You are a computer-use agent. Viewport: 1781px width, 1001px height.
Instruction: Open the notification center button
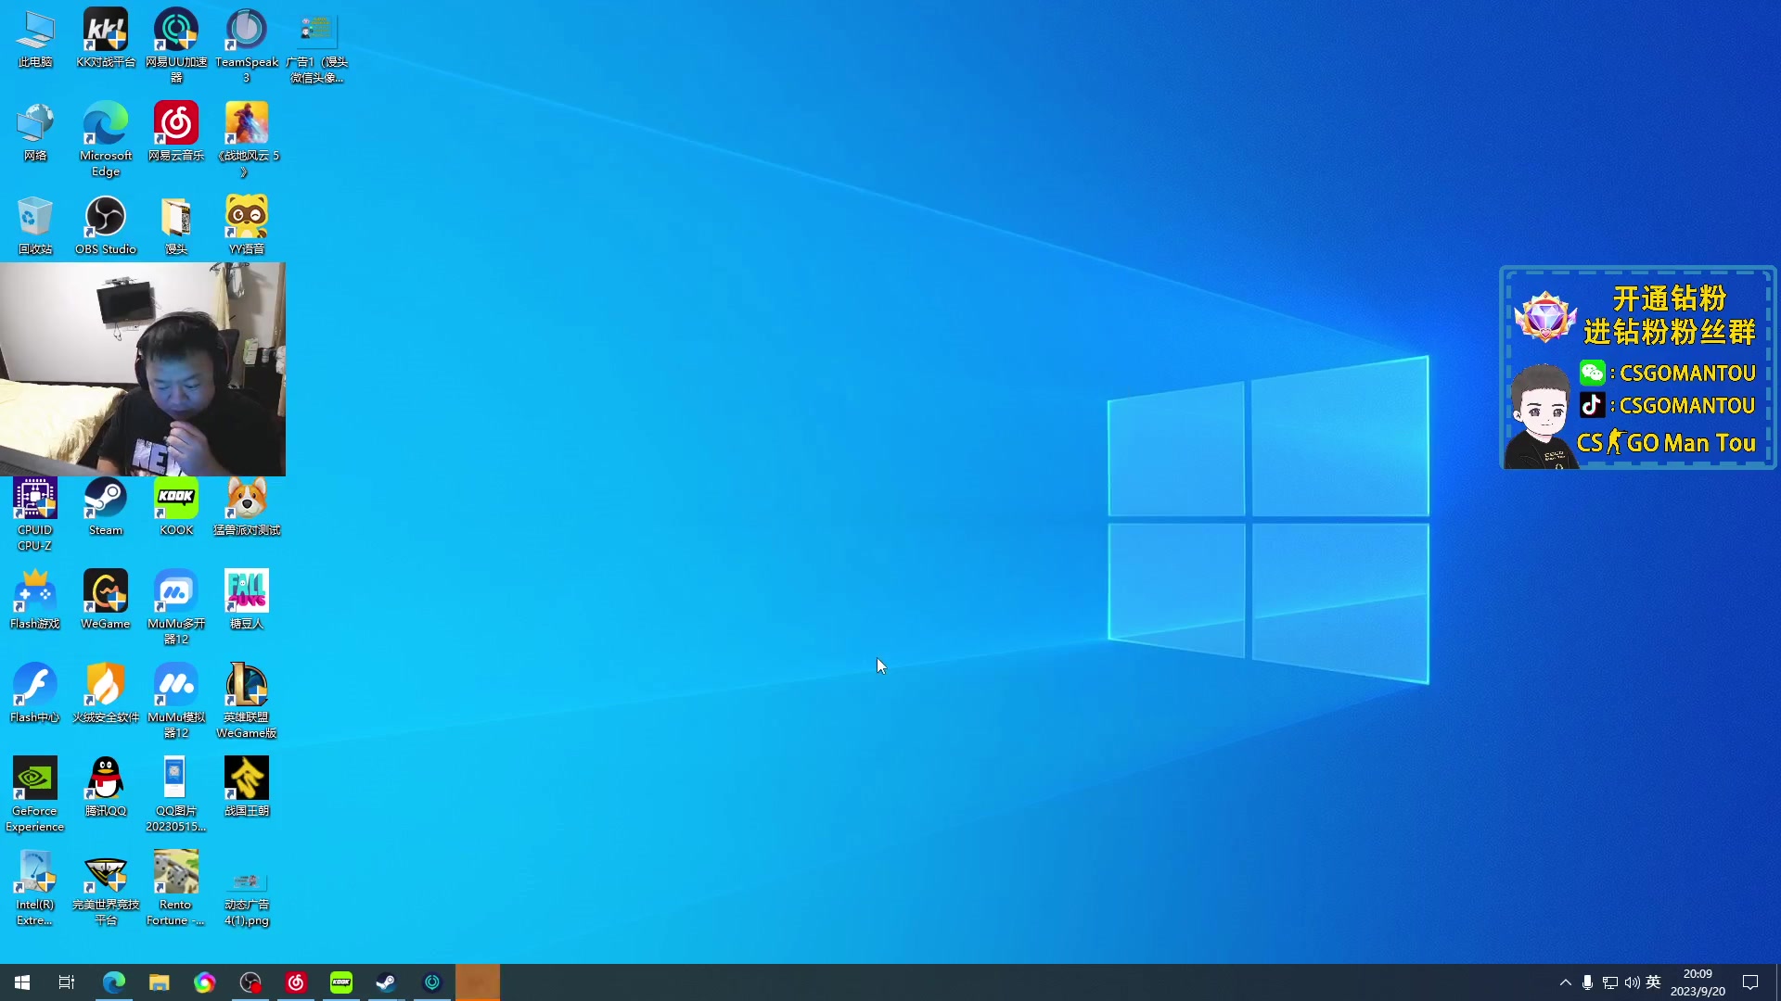(1750, 982)
